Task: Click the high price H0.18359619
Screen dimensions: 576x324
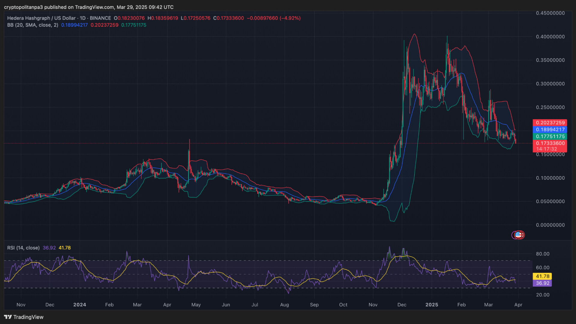Action: coord(163,18)
